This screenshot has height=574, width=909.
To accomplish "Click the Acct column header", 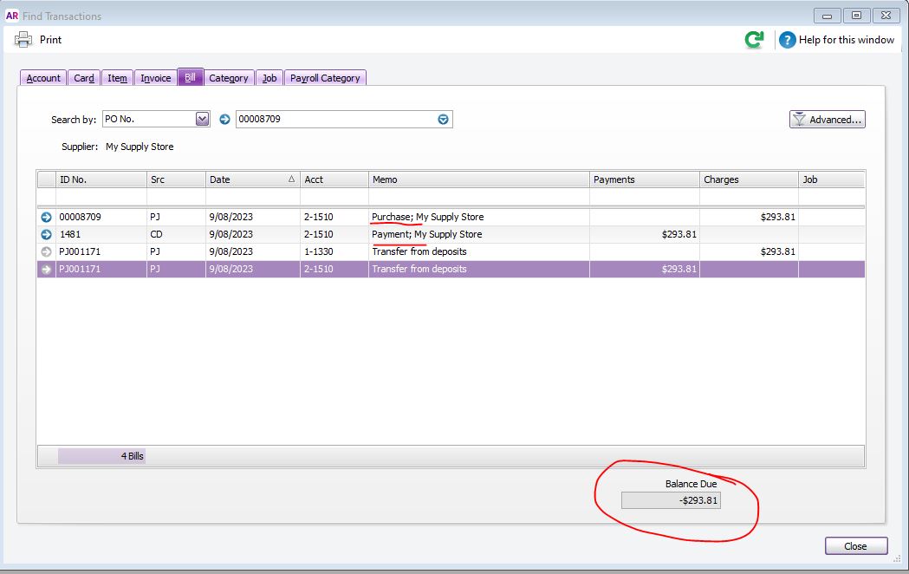I will click(x=334, y=179).
